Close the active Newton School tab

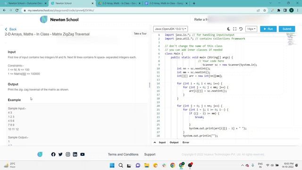92,3
